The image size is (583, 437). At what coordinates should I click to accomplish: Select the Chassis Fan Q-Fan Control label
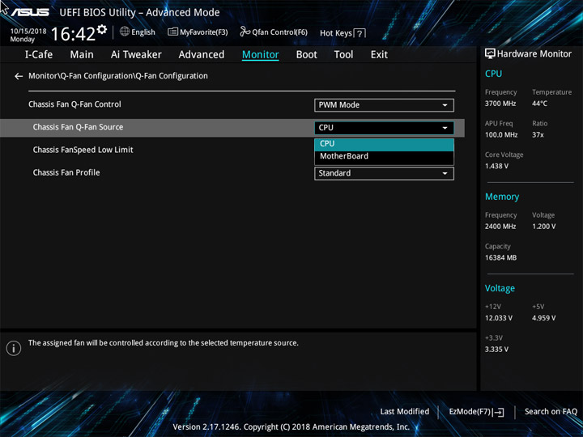[74, 104]
